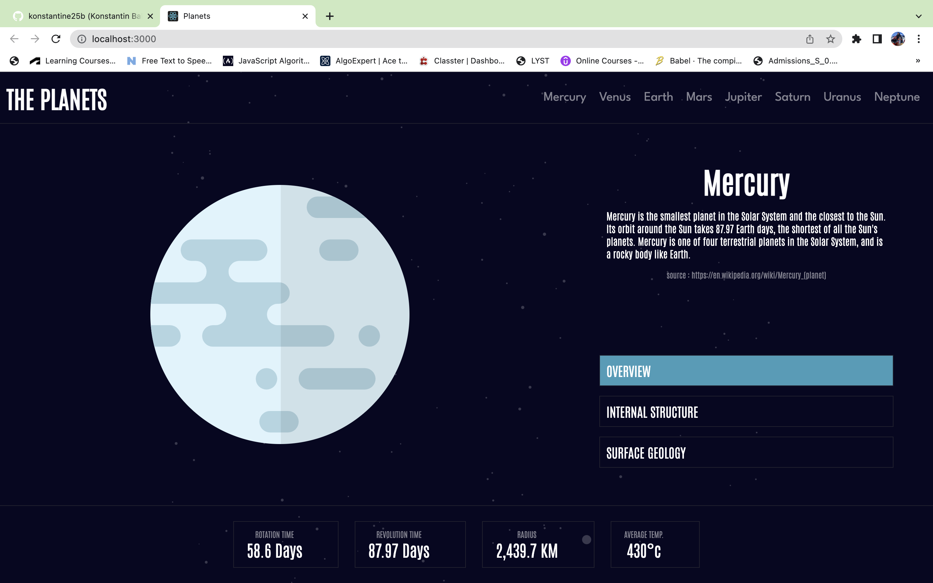Click the Mercury planet illustration
The width and height of the screenshot is (933, 583).
click(x=280, y=314)
